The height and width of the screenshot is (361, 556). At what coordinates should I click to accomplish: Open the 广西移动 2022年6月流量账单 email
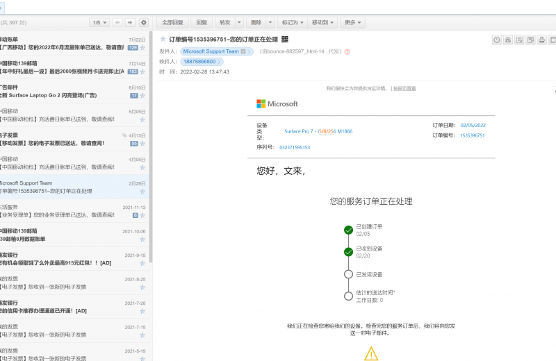click(x=74, y=43)
